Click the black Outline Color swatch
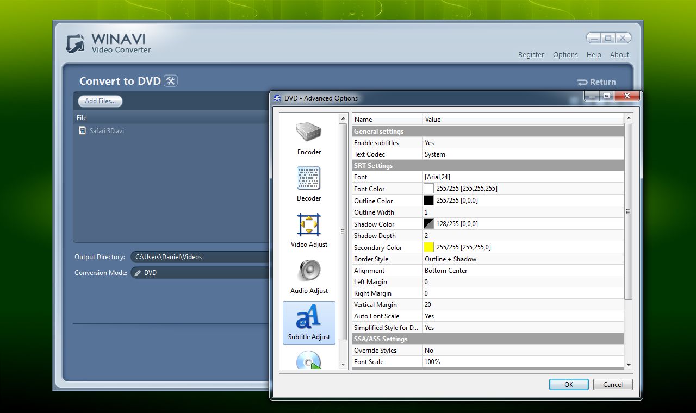Image resolution: width=696 pixels, height=413 pixels. [x=428, y=201]
